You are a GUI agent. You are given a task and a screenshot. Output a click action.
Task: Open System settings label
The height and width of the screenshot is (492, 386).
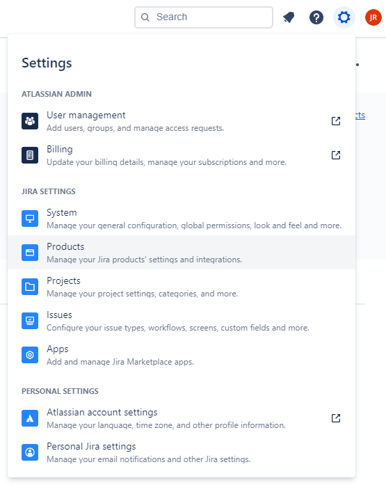(x=62, y=213)
